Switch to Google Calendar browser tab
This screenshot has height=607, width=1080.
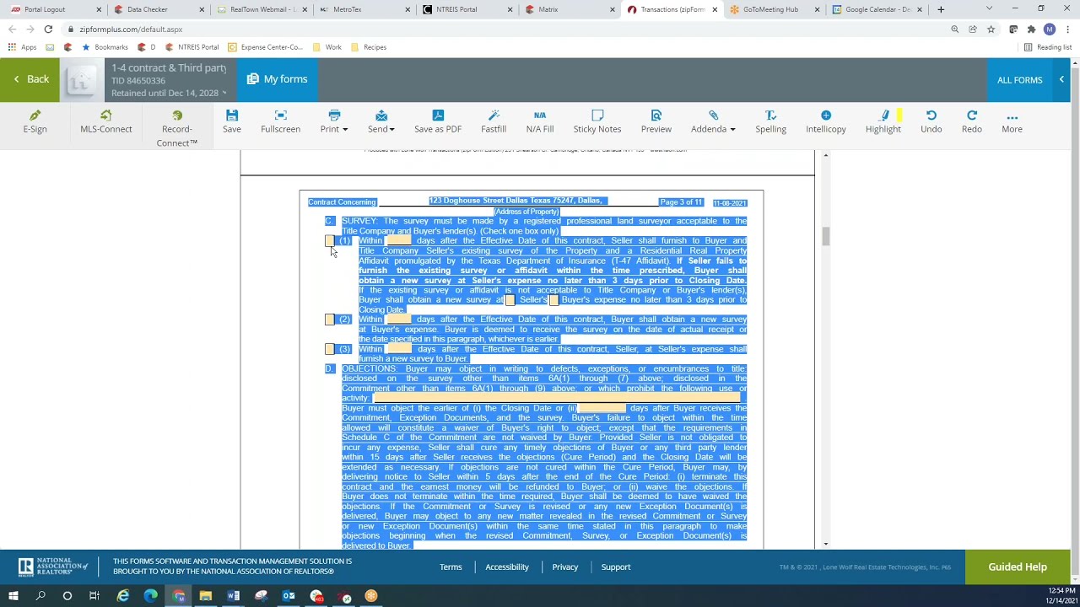click(x=877, y=9)
